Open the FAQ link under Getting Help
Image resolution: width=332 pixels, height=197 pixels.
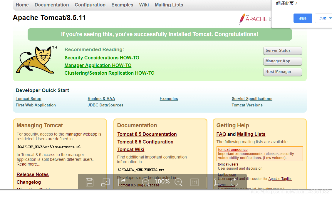(221, 134)
